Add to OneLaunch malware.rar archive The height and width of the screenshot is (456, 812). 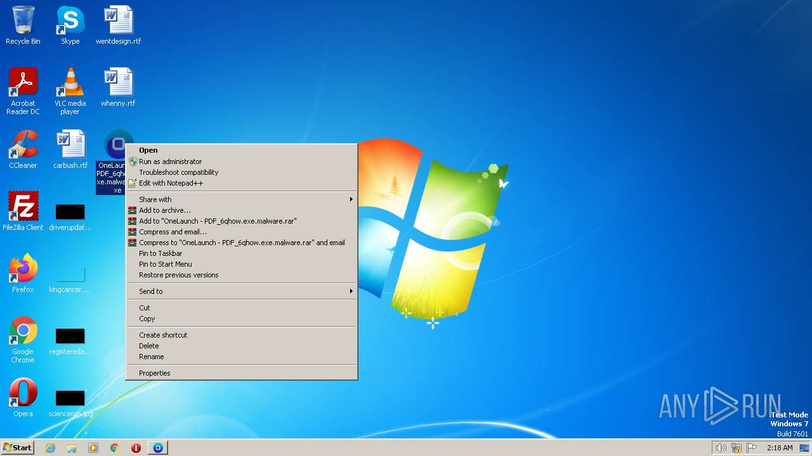242,221
